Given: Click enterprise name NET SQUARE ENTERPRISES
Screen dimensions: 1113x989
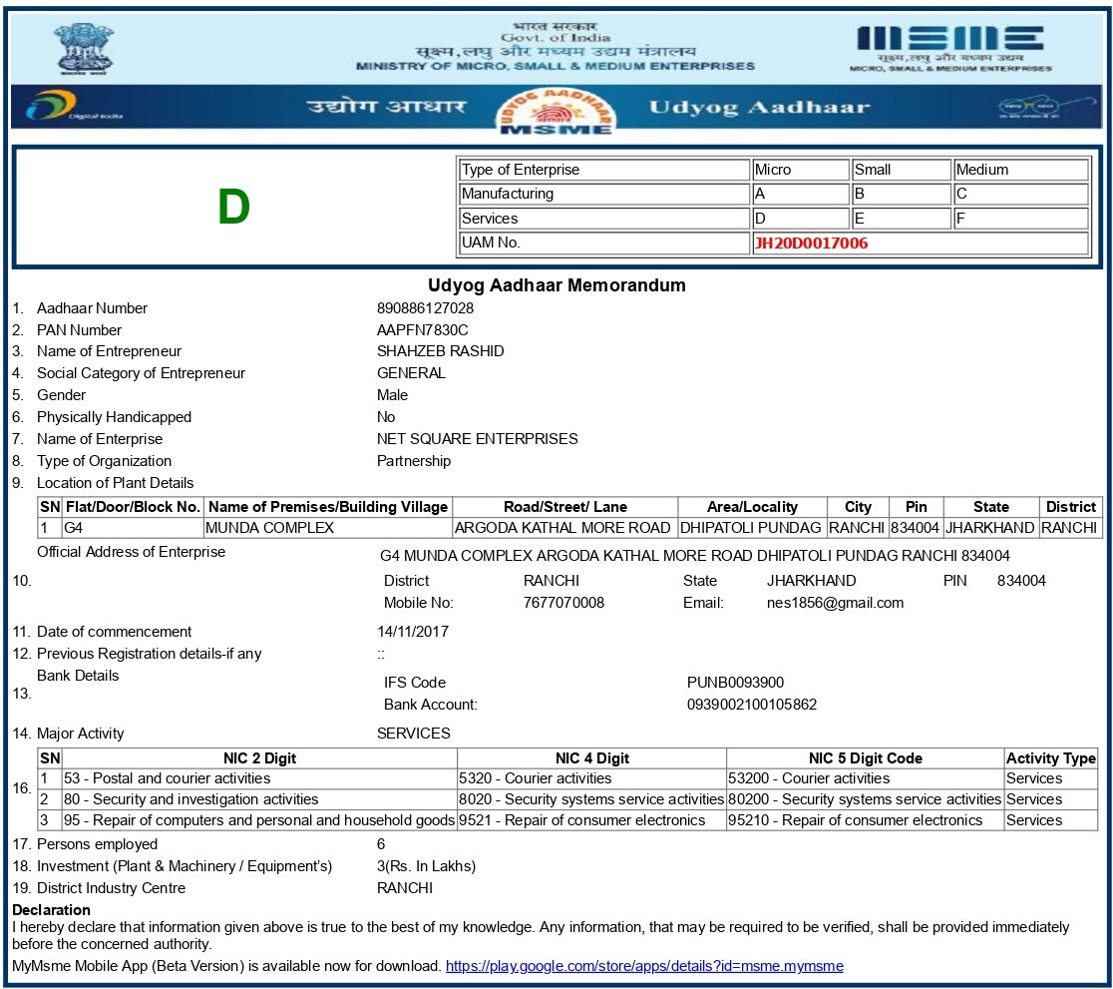Looking at the screenshot, I should (x=477, y=439).
